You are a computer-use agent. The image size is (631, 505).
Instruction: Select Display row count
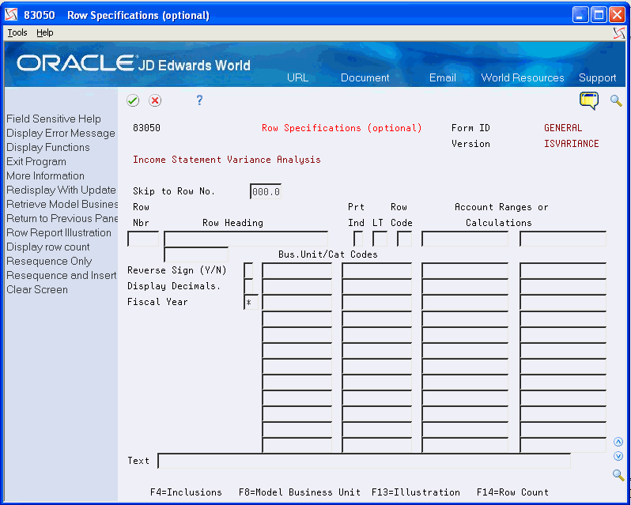point(48,247)
